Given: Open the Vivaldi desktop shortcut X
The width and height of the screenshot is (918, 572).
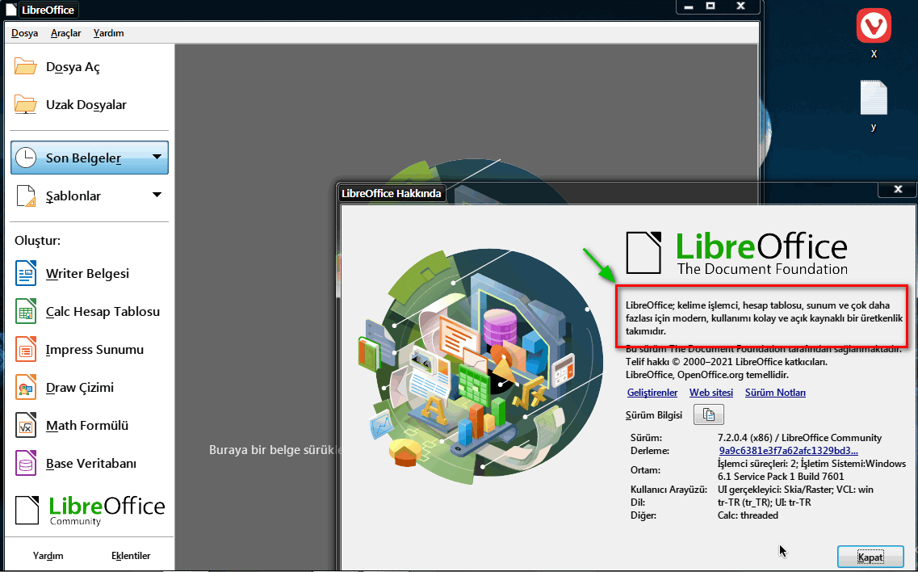Looking at the screenshot, I should click(x=874, y=26).
